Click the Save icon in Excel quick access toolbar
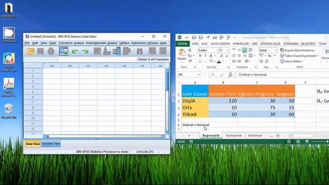Image resolution: width=329 pixels, height=185 pixels. pyautogui.click(x=194, y=38)
